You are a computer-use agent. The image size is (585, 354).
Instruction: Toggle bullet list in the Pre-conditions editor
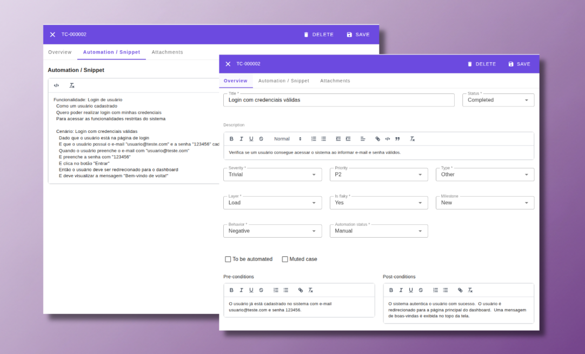click(x=285, y=290)
